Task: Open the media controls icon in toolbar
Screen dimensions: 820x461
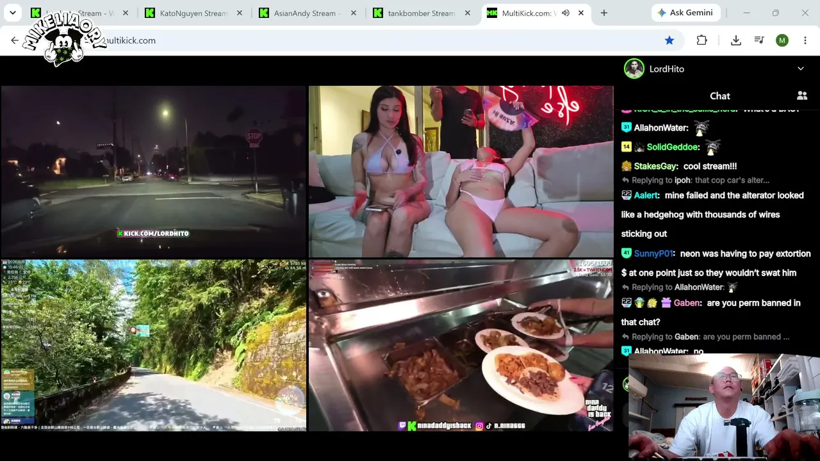Action: (x=759, y=40)
